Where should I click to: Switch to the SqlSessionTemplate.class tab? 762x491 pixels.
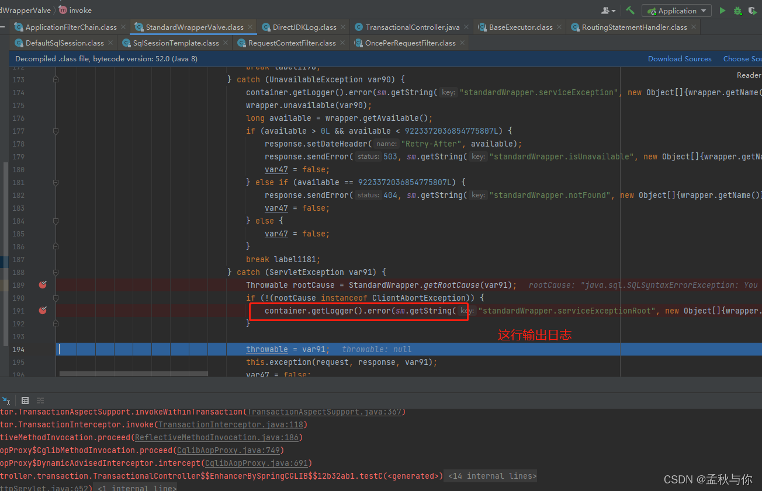pos(176,43)
